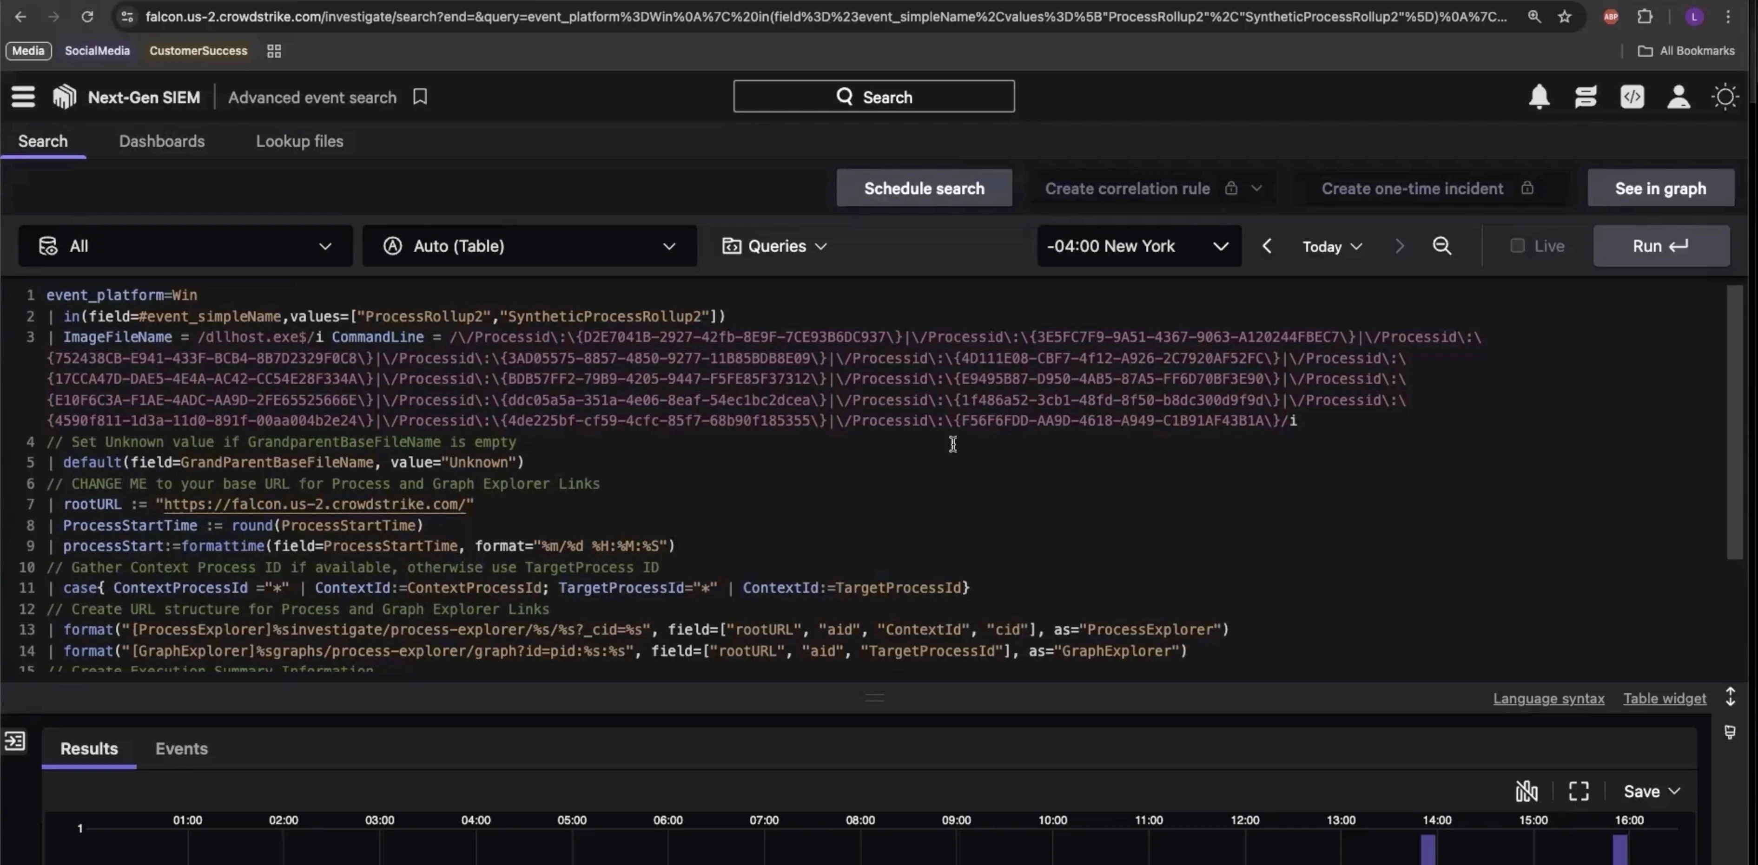Screen dimensions: 1758x865
Task: Switch to the Lookup files tab
Action: point(300,141)
